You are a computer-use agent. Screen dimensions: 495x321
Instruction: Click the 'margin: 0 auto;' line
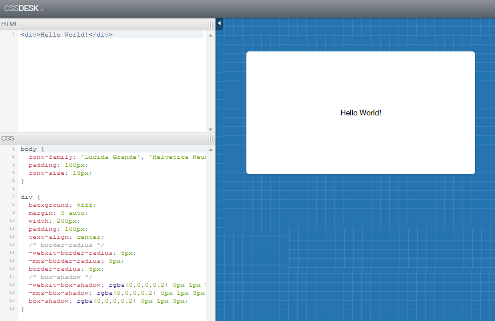tap(58, 213)
